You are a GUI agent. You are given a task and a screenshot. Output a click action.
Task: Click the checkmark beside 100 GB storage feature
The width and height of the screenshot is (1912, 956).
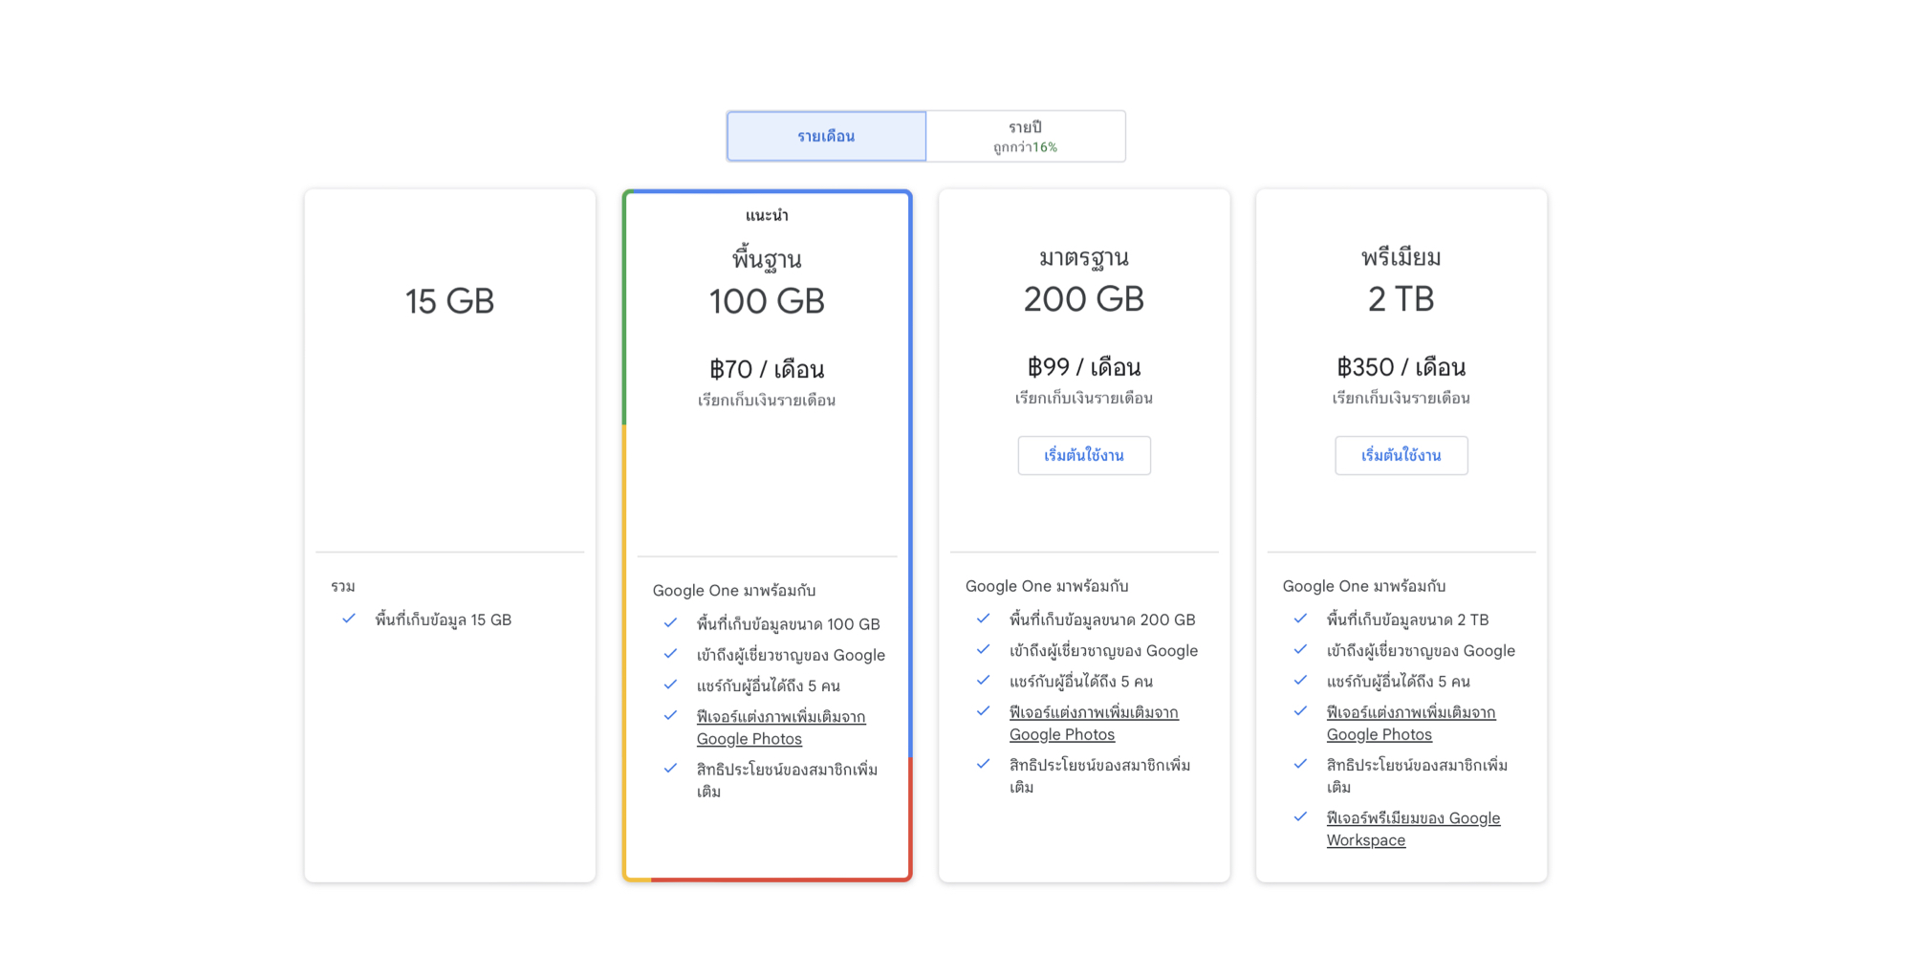(x=670, y=623)
